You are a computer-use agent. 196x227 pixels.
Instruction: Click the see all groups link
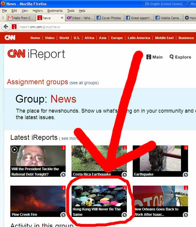pos(84,83)
